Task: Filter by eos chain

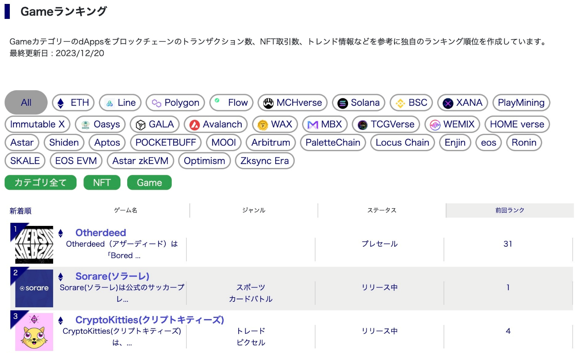Action: click(x=489, y=142)
